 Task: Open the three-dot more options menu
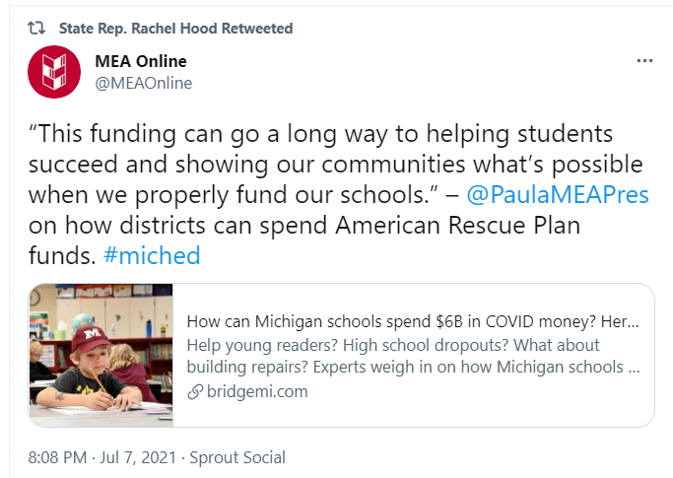click(644, 61)
